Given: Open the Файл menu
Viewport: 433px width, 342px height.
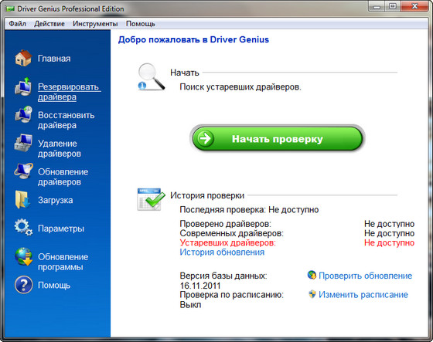Looking at the screenshot, I should tap(17, 24).
